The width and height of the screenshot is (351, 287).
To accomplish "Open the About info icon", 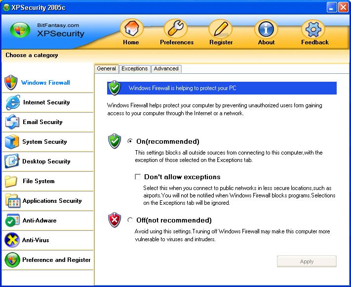I will (266, 29).
